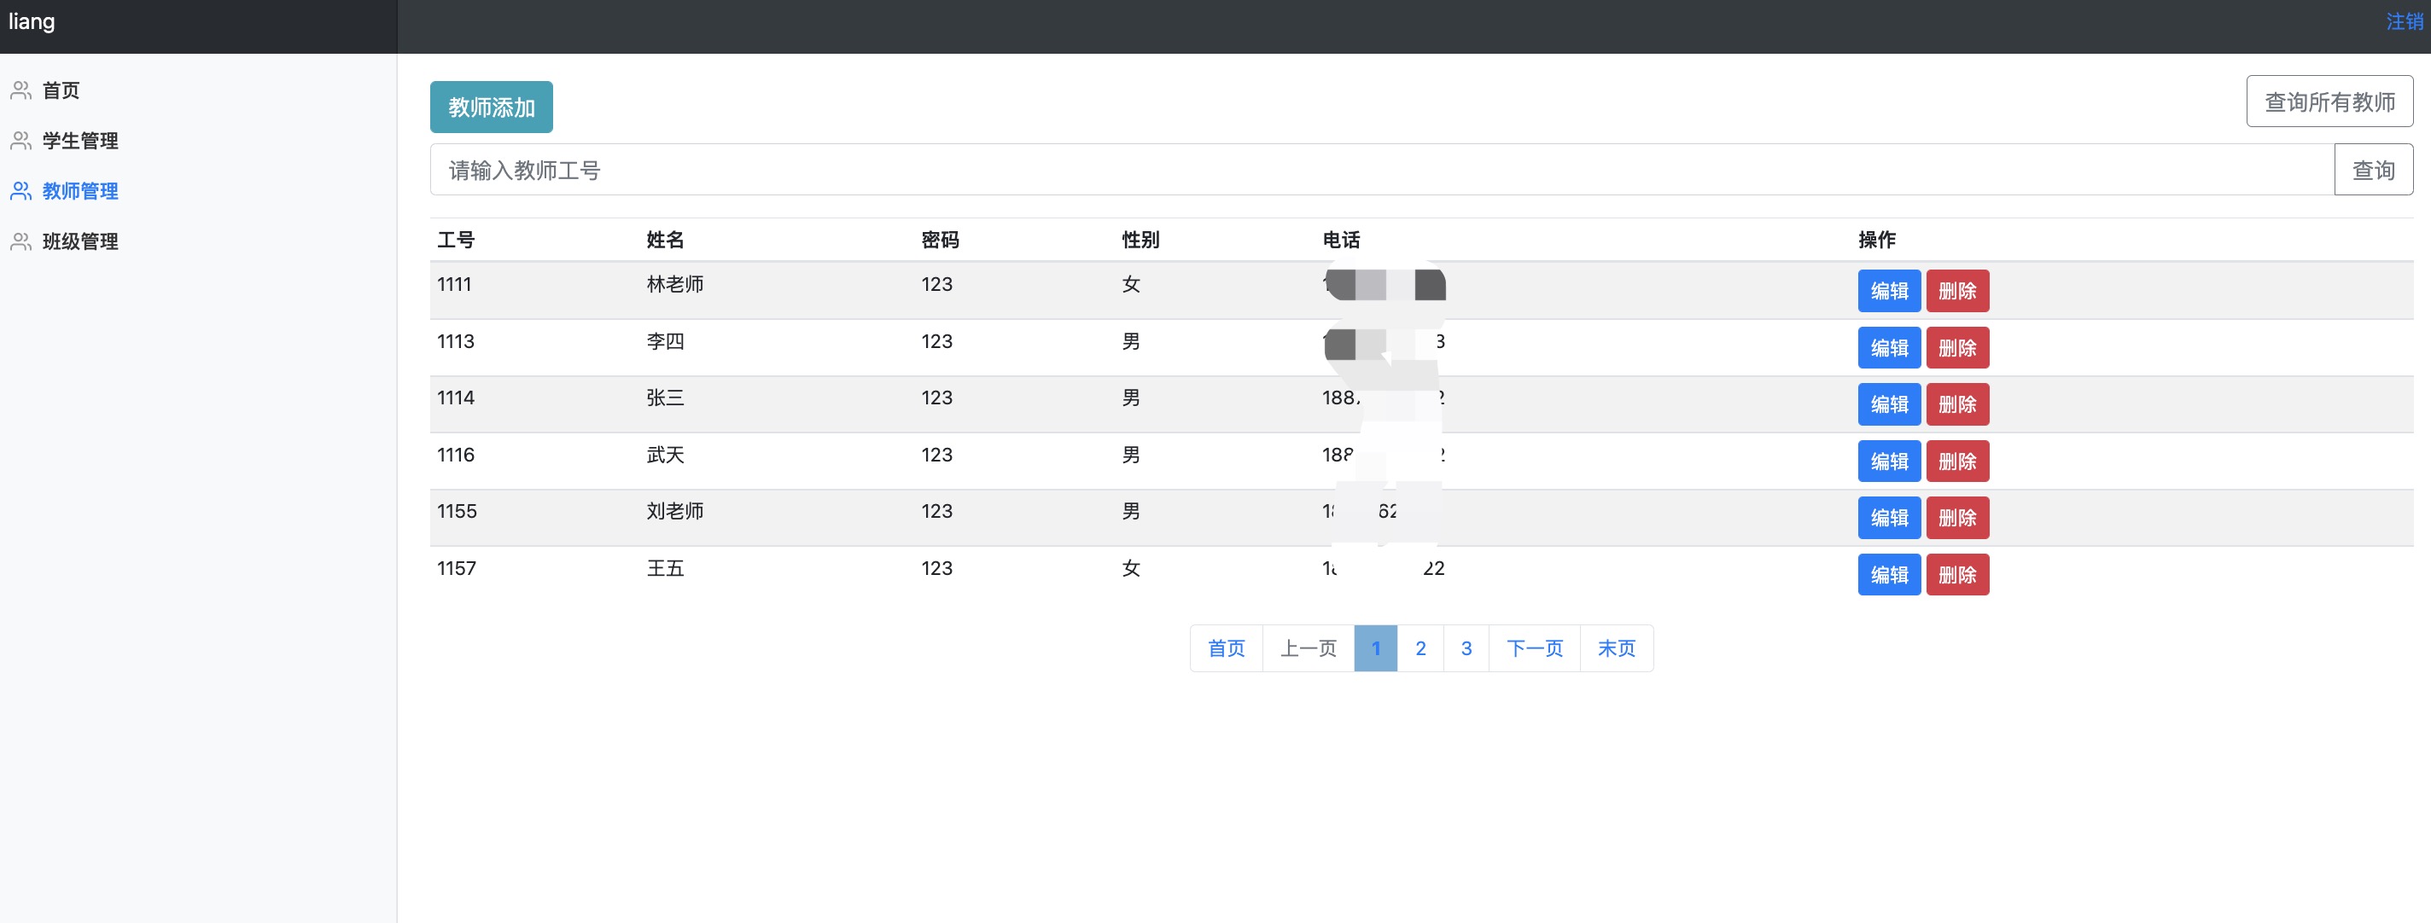Click job number 1155 cell

pos(457,512)
